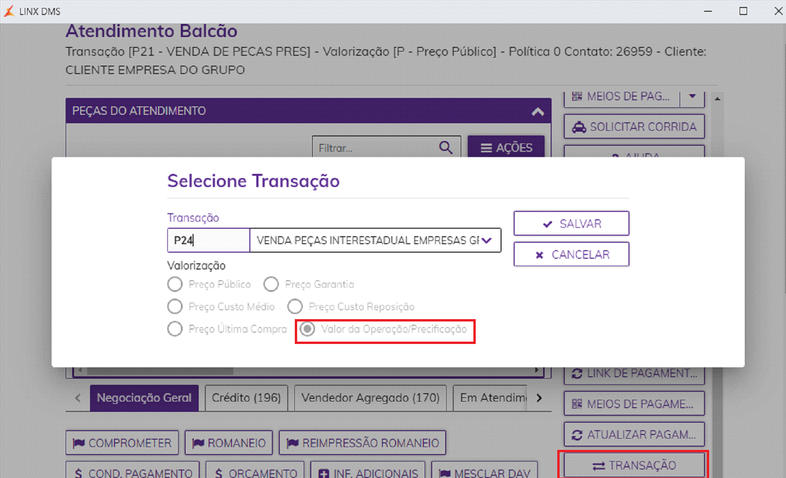Choose the Preço Custo Reposição radio button
Screen dimensions: 786x478
295,306
